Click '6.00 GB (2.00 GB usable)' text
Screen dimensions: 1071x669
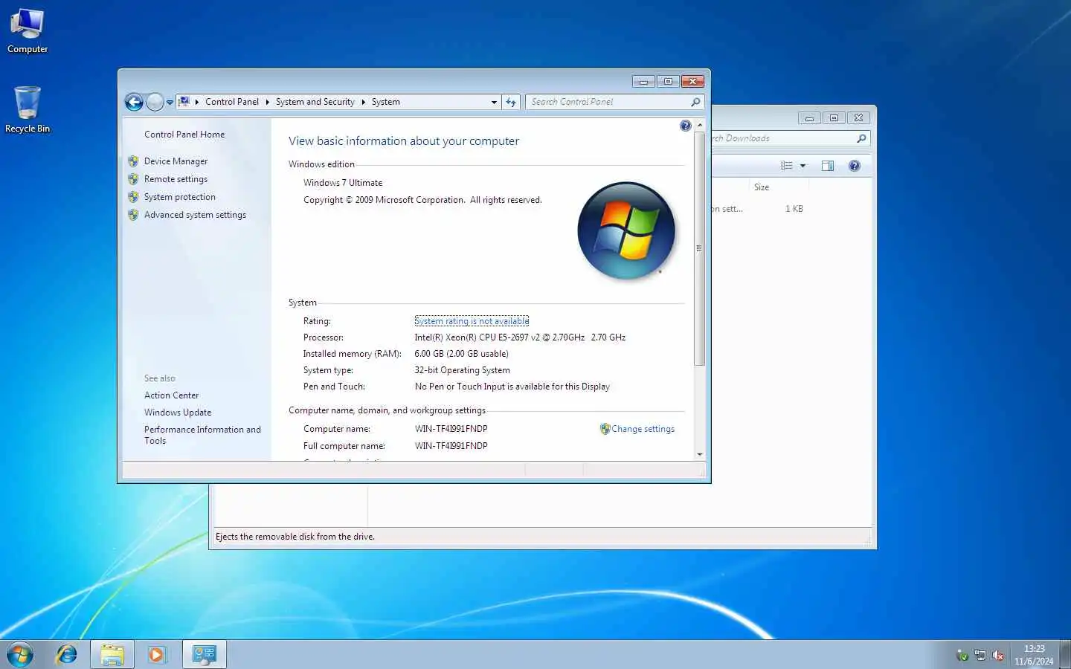[x=461, y=354]
